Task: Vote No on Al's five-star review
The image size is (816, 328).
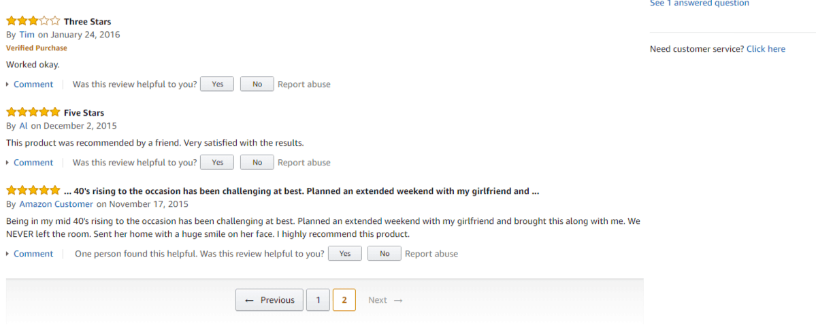Action: coord(257,162)
